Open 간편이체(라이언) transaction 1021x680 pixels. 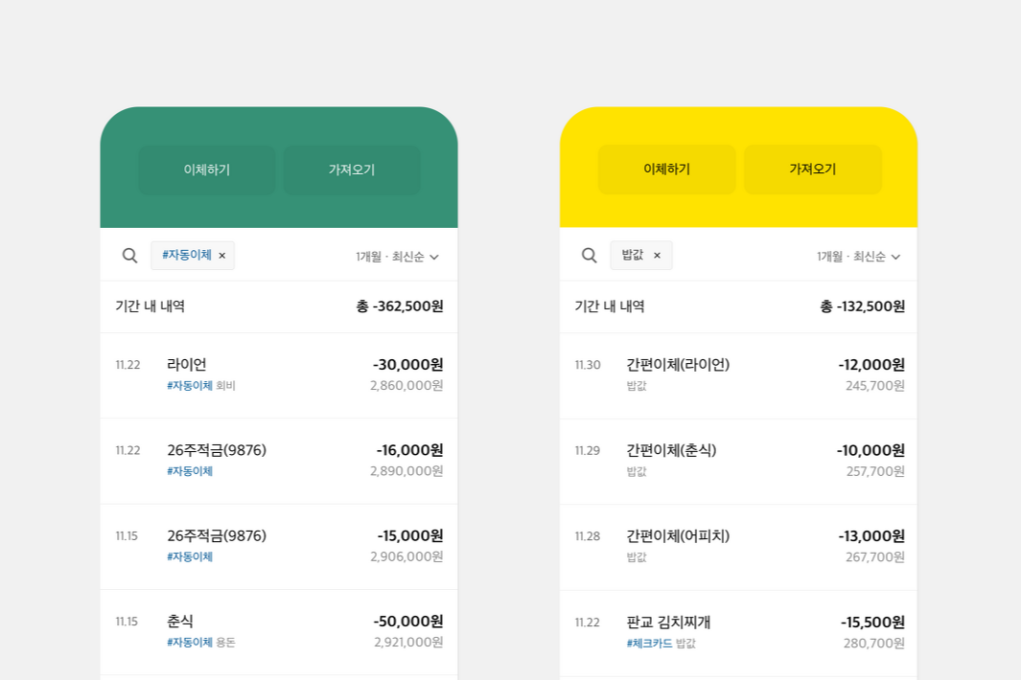pyautogui.click(x=738, y=375)
